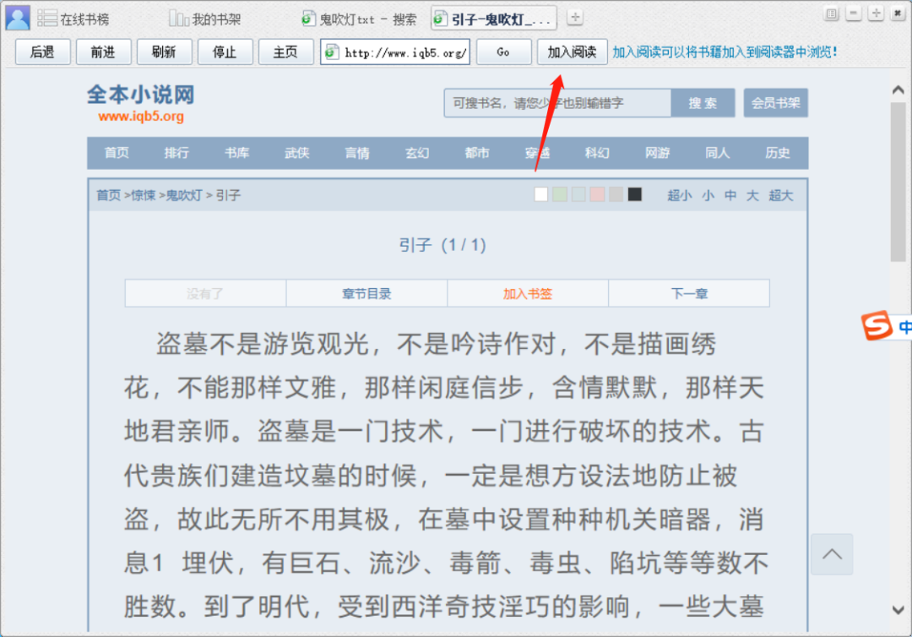Open the 历史 category
This screenshot has width=912, height=637.
coord(778,153)
